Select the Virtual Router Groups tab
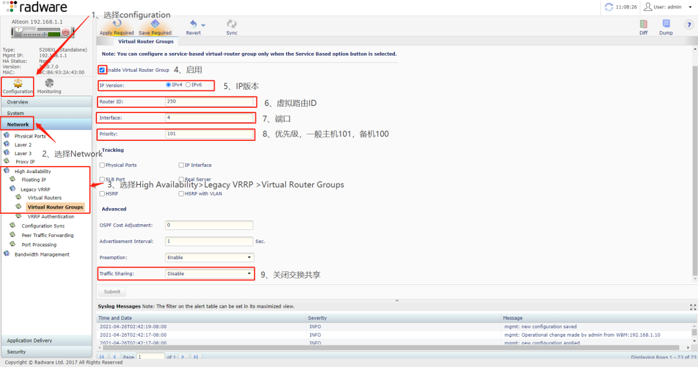This screenshot has height=367, width=698. tap(146, 41)
